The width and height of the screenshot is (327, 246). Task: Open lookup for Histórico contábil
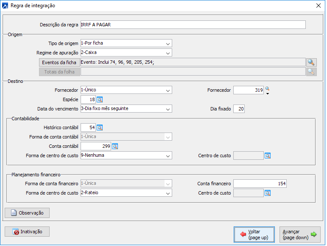[100, 127]
